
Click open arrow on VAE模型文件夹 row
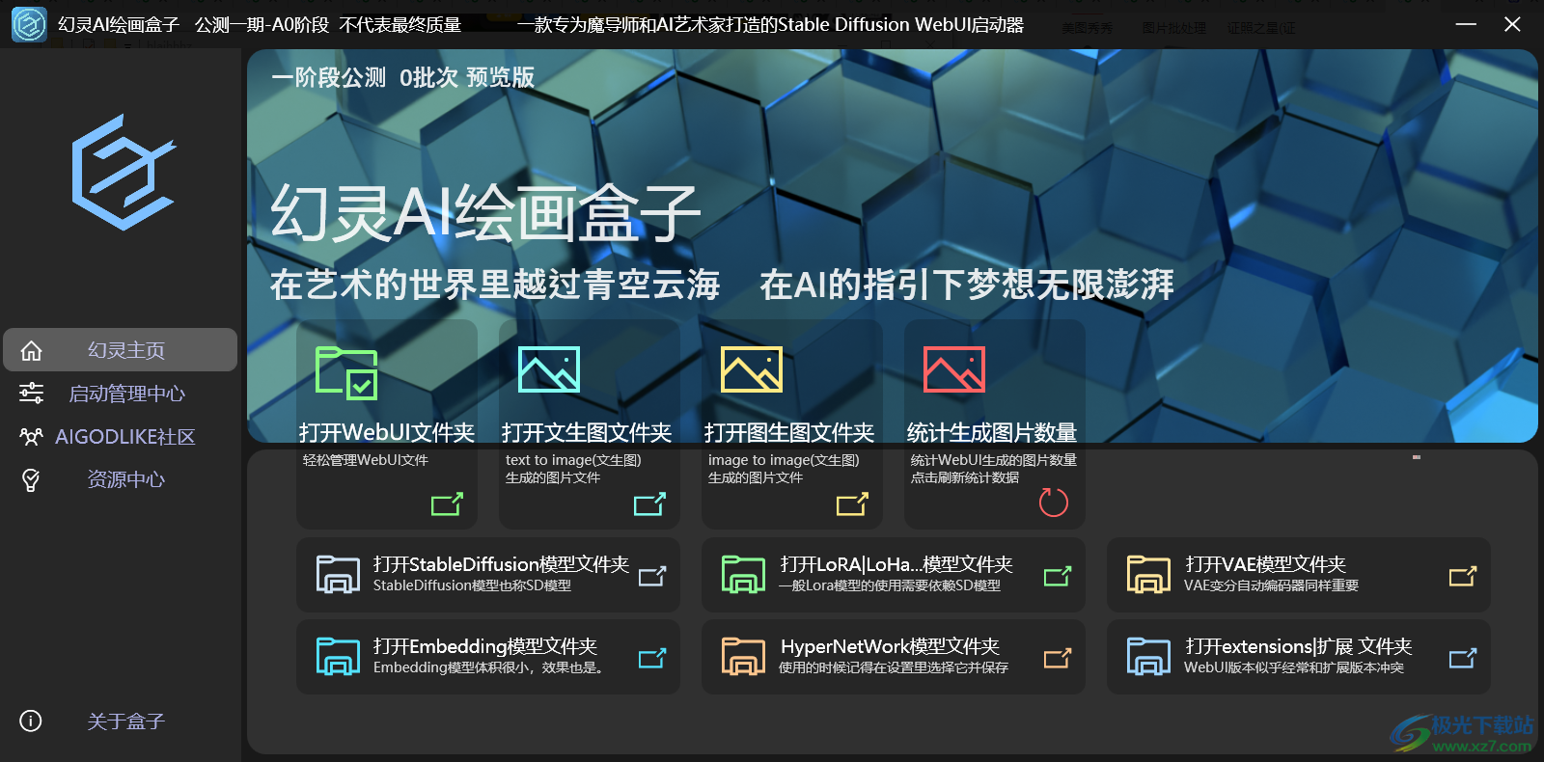1463,576
